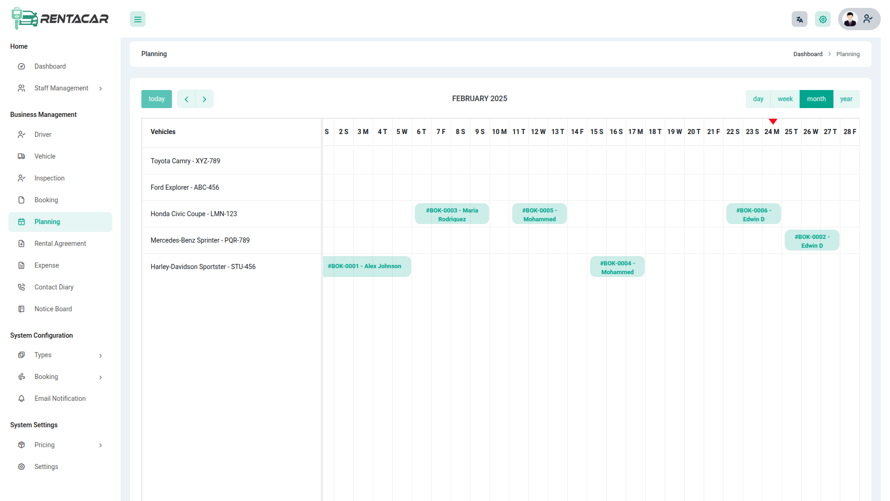Click the teal settings gear icon
This screenshot has width=890, height=501.
coord(823,19)
